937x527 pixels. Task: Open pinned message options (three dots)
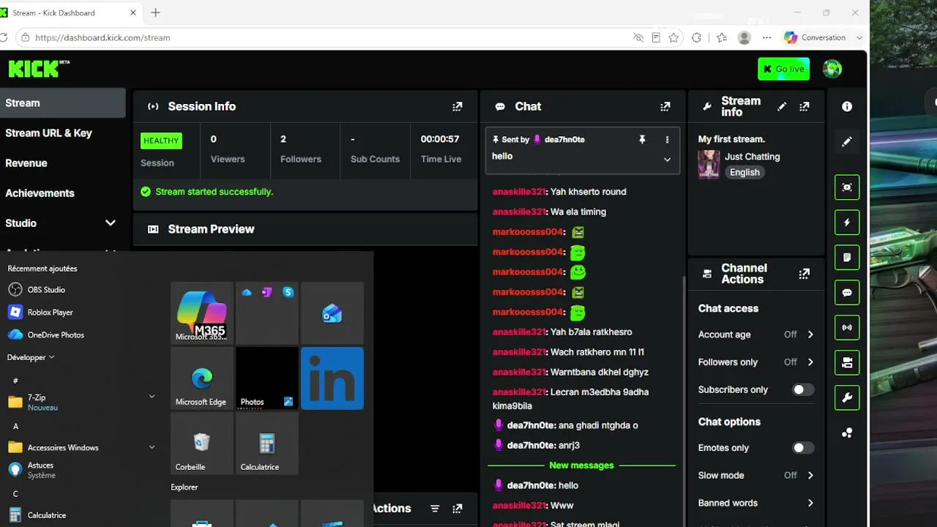click(x=667, y=139)
